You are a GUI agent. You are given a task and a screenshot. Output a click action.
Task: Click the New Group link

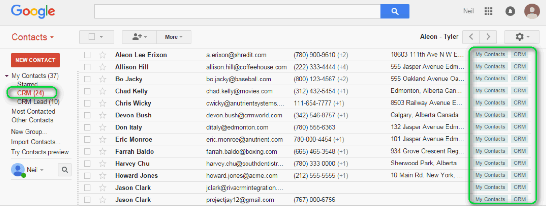[x=29, y=132]
